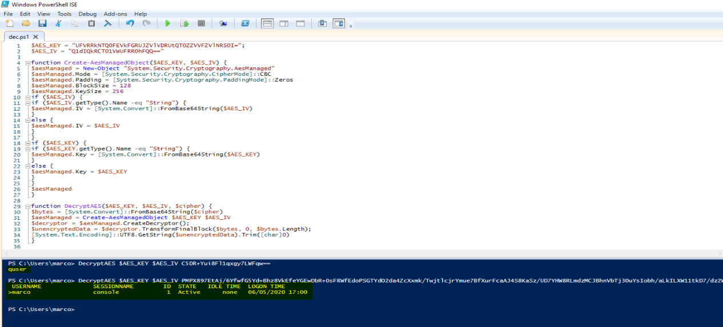Click the Stop Operation square icon
This screenshot has height=327, width=723.
point(201,23)
